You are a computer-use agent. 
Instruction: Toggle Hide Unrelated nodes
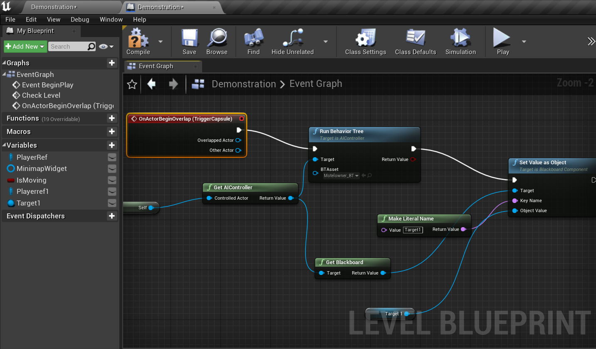(x=292, y=42)
